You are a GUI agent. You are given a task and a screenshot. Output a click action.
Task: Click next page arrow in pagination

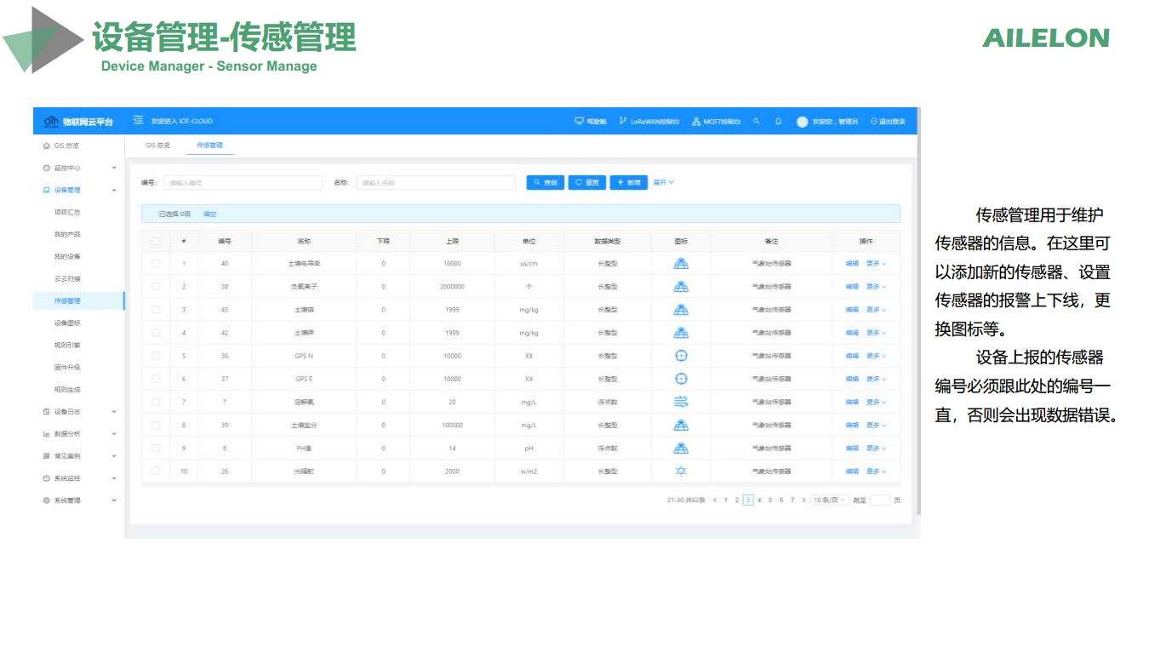click(803, 500)
